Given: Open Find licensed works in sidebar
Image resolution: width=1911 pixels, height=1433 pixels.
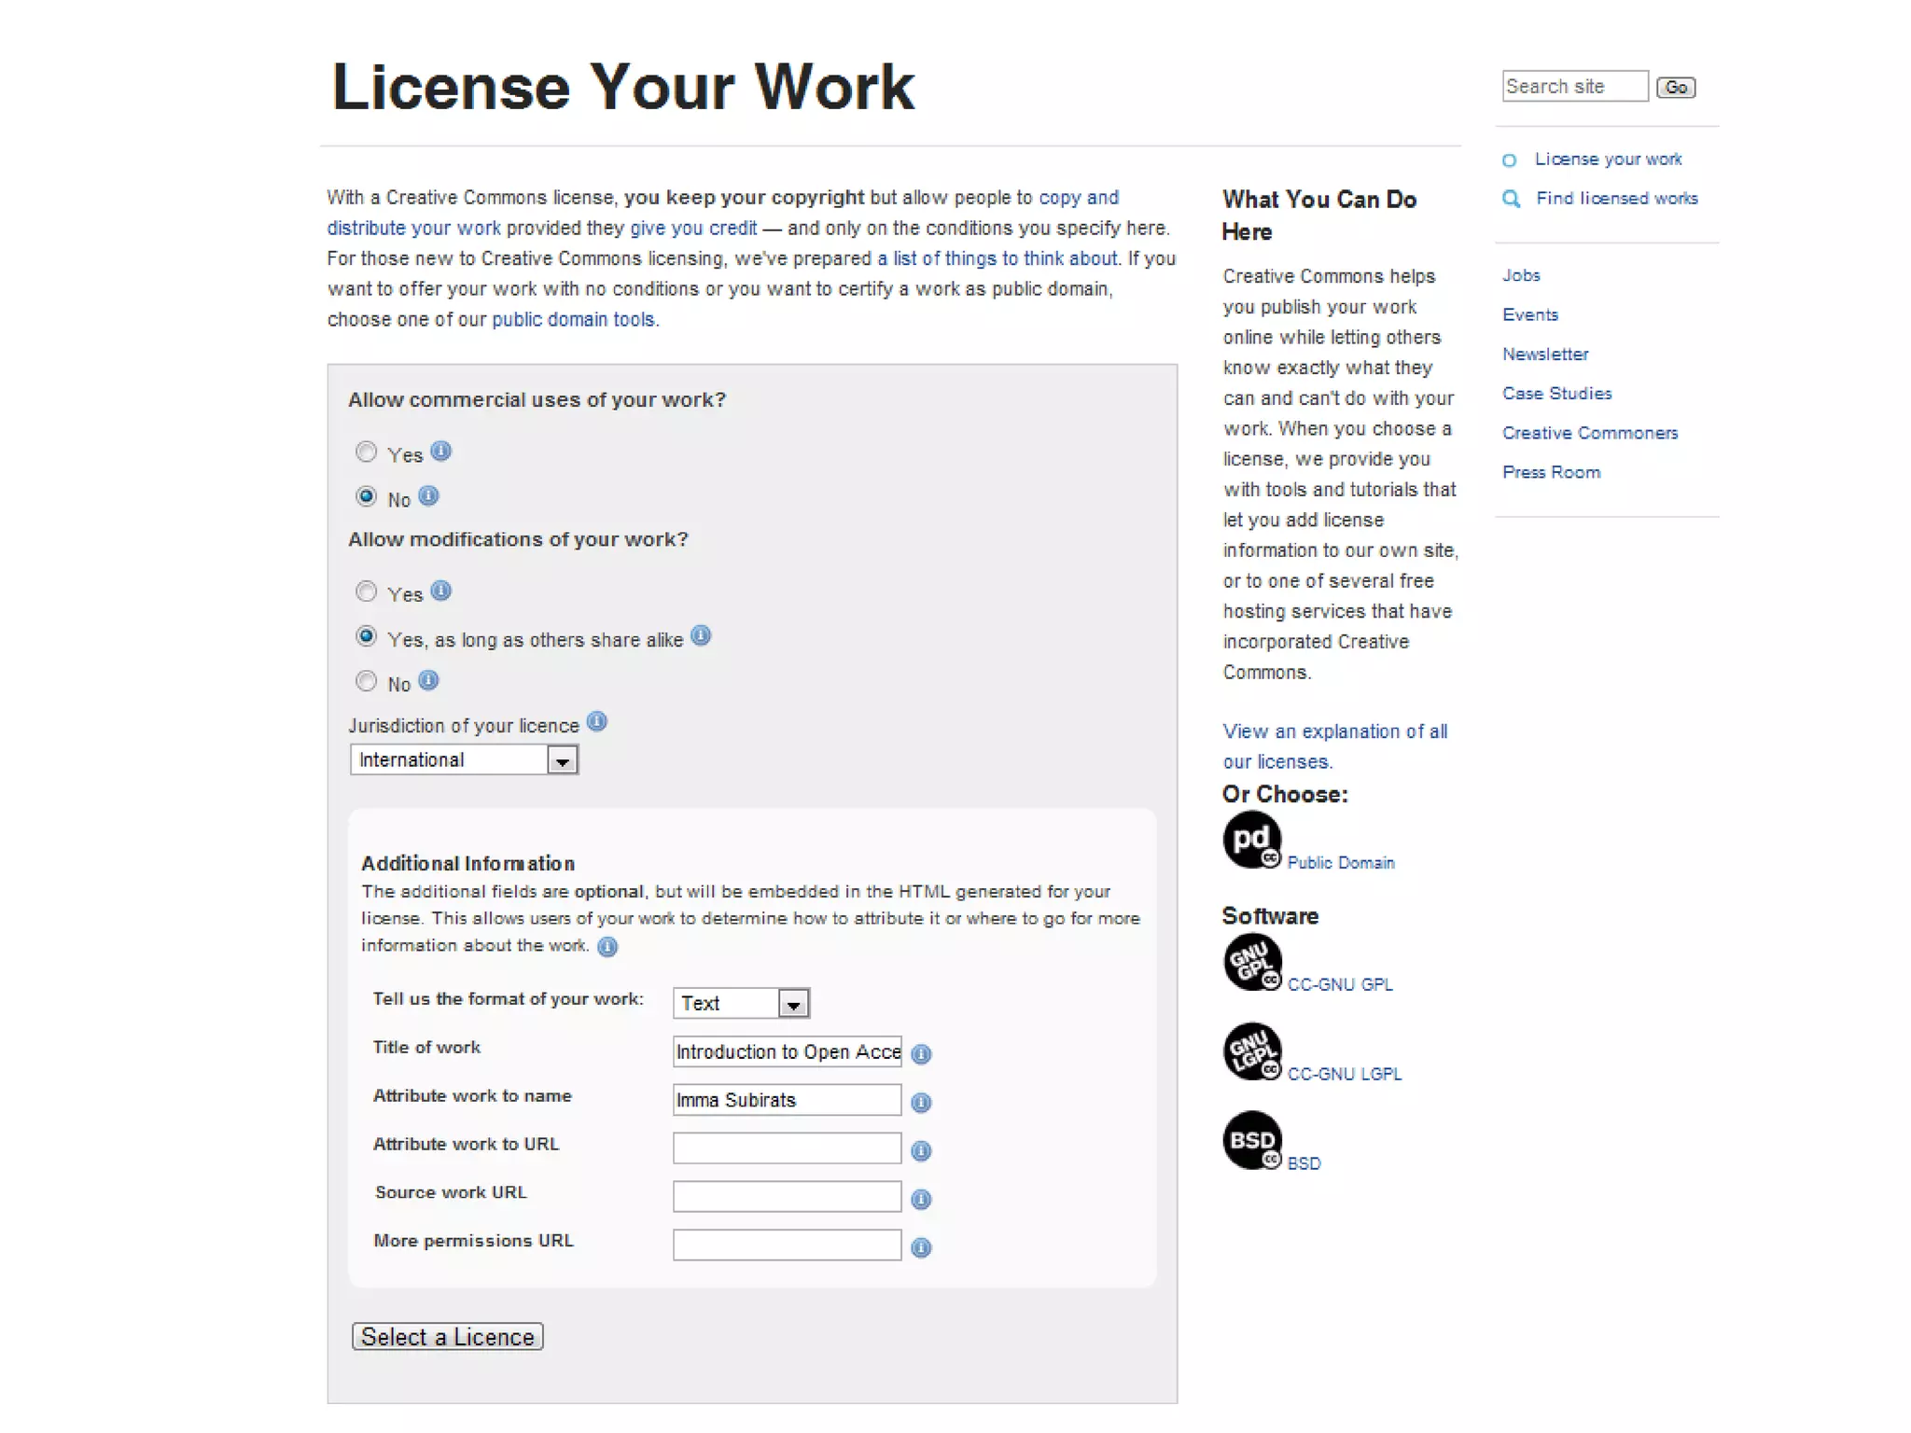Looking at the screenshot, I should coord(1616,198).
